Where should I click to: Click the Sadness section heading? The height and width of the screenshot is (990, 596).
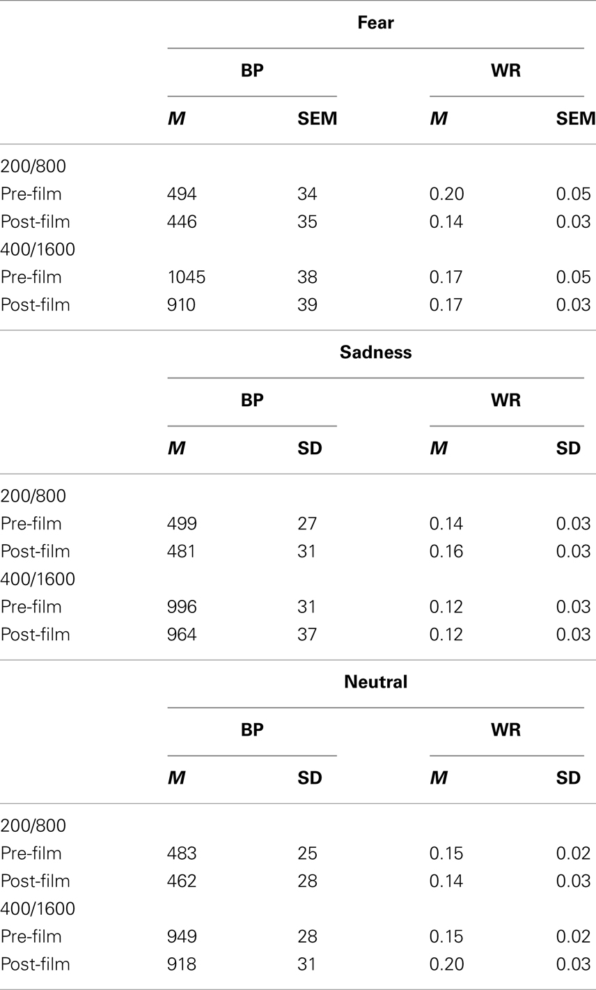[375, 353]
